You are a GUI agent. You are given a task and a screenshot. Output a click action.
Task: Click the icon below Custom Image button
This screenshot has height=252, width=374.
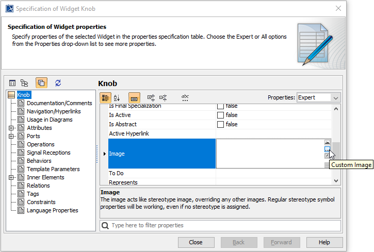pos(327,156)
